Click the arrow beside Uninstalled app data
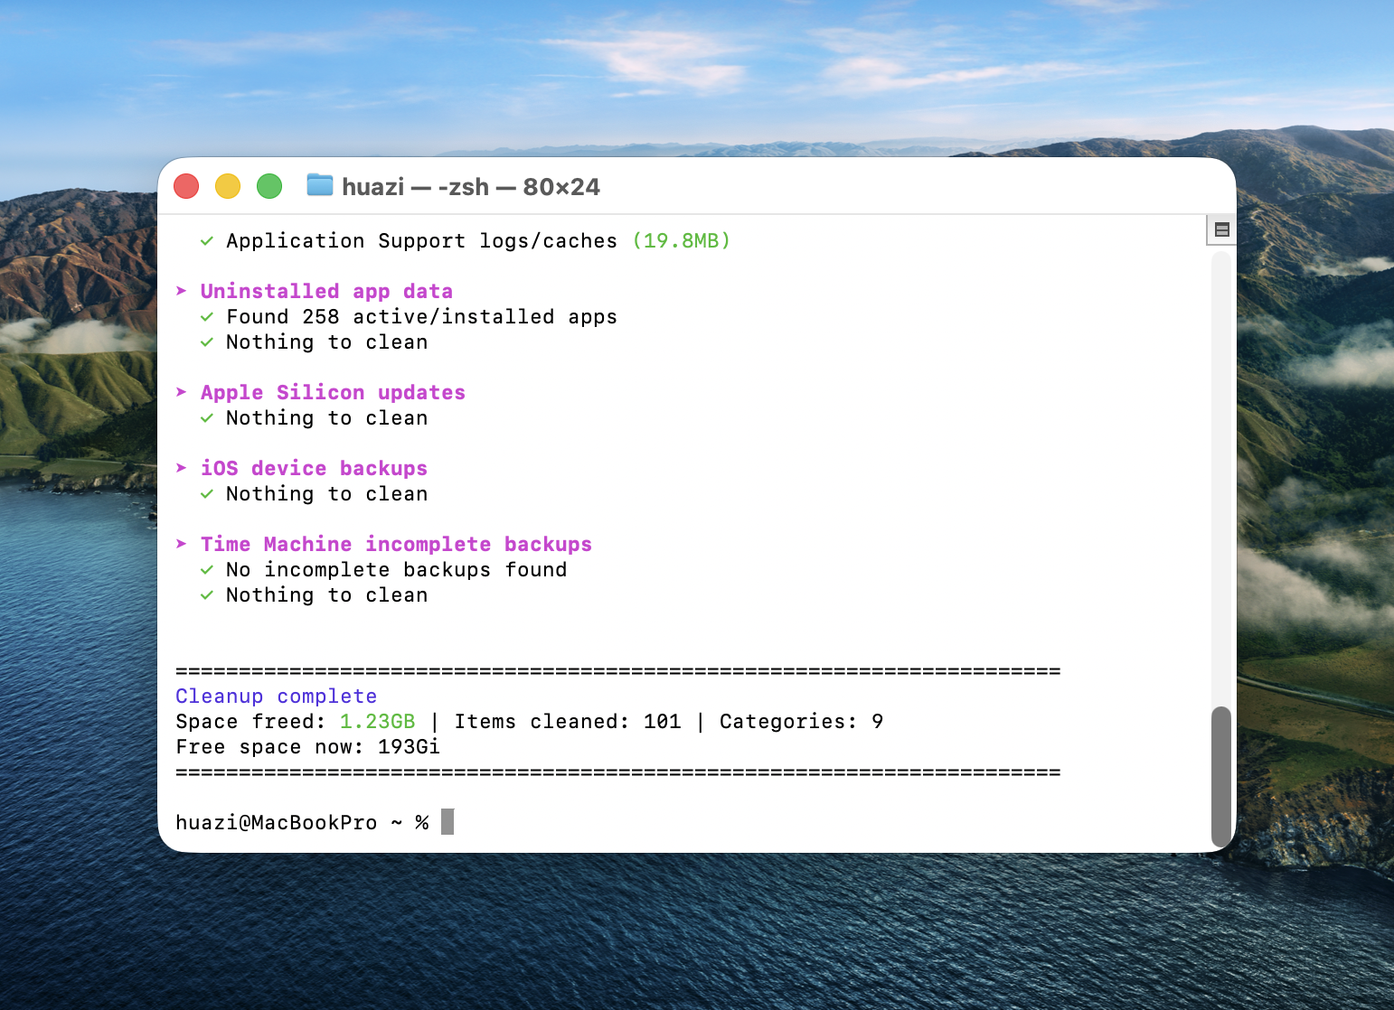Screen dimensions: 1394x1010 pos(182,291)
